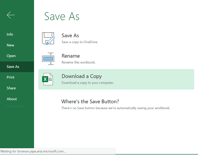This screenshot has height=155, width=198.
Task: Choose Share in the left menu
Action: (11, 88)
